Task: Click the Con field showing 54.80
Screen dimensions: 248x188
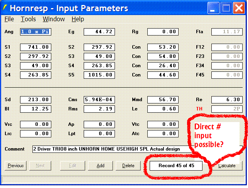Action: (163, 56)
